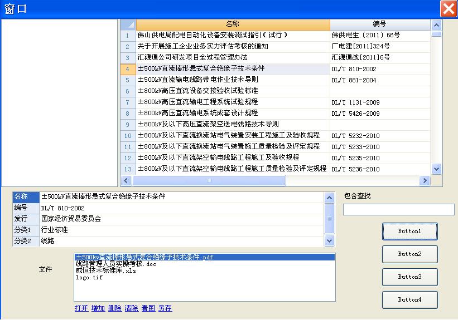458x320 pixels.
Task: Close the 窗口 window
Action: coord(448,9)
